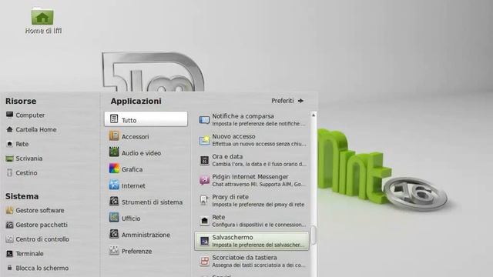Click the Blocca lo schermo padlock icon
This screenshot has width=493, height=277.
coord(9,268)
